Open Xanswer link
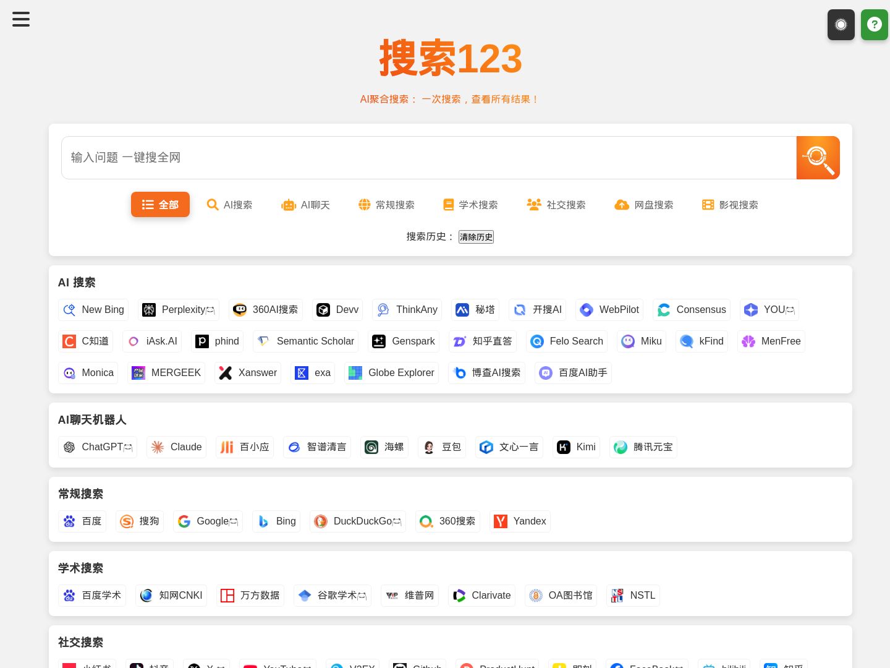 click(x=248, y=373)
